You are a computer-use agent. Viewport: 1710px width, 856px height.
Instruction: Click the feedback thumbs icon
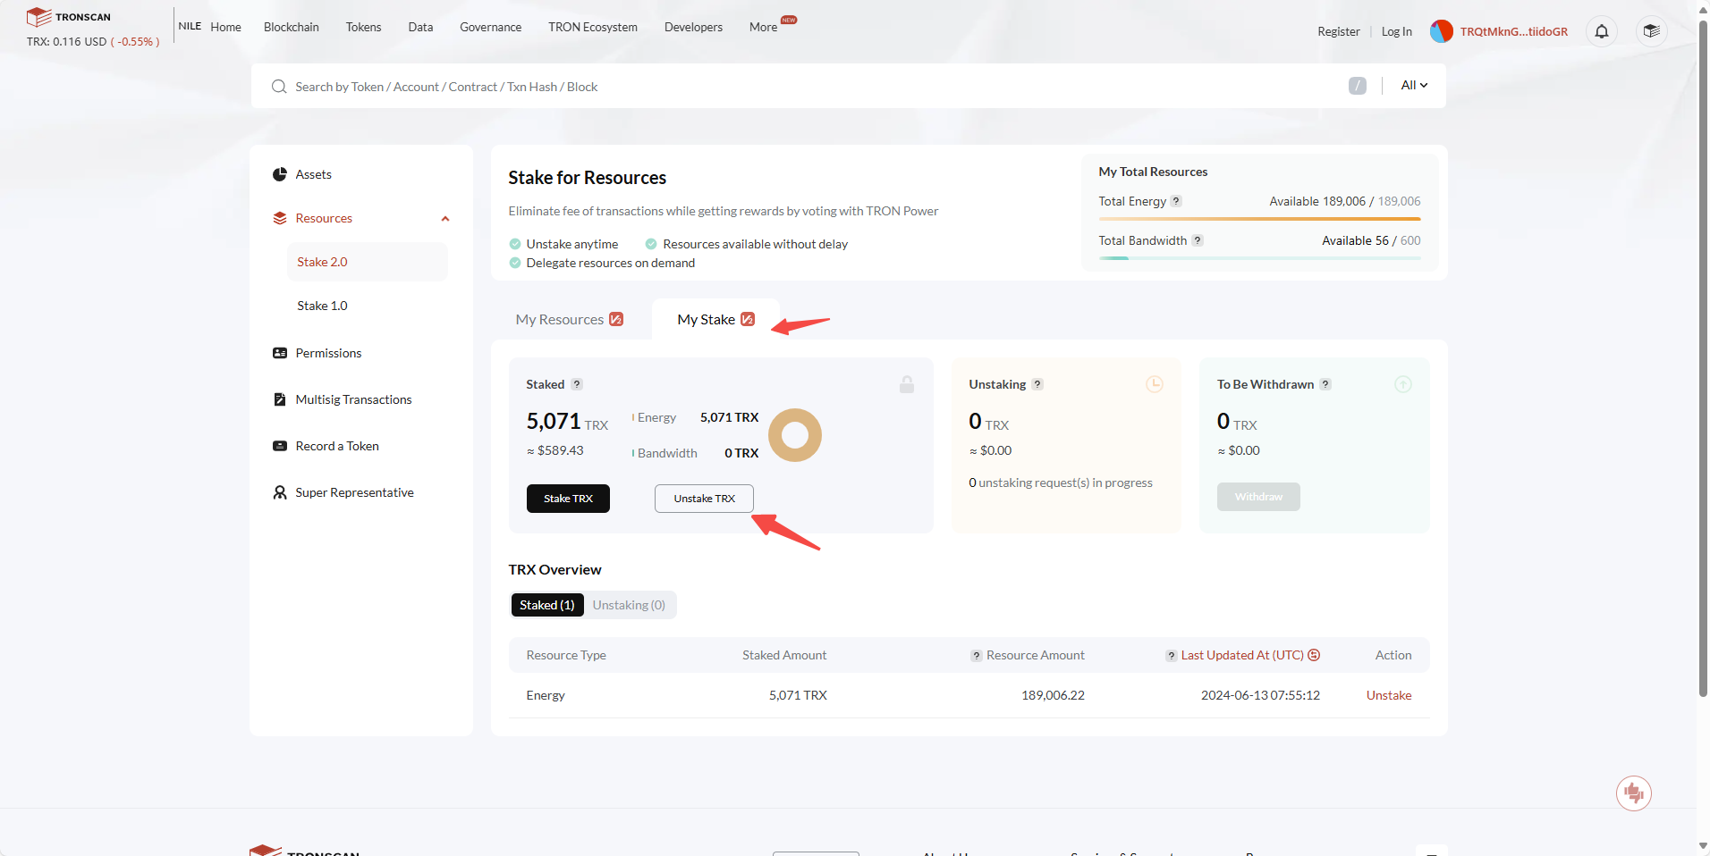click(1634, 793)
